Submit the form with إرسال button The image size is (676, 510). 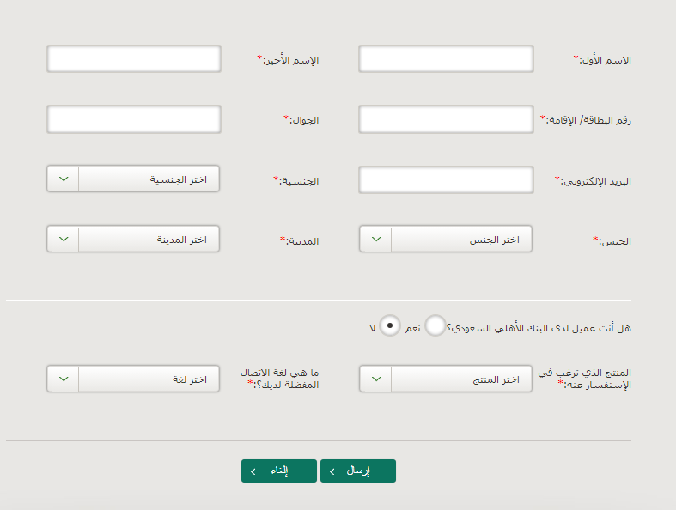358,471
